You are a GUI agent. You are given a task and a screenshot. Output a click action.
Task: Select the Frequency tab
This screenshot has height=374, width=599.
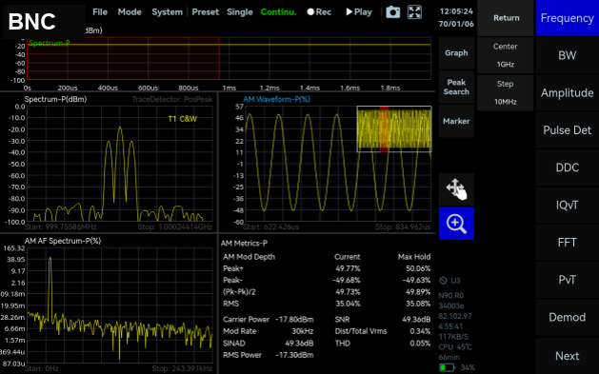568,18
